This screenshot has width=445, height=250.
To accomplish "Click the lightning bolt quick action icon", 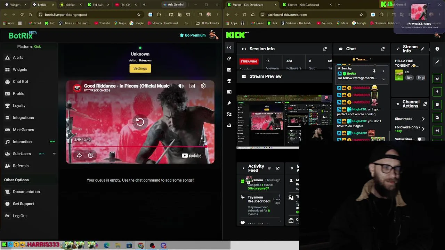I will pyautogui.click(x=437, y=92).
